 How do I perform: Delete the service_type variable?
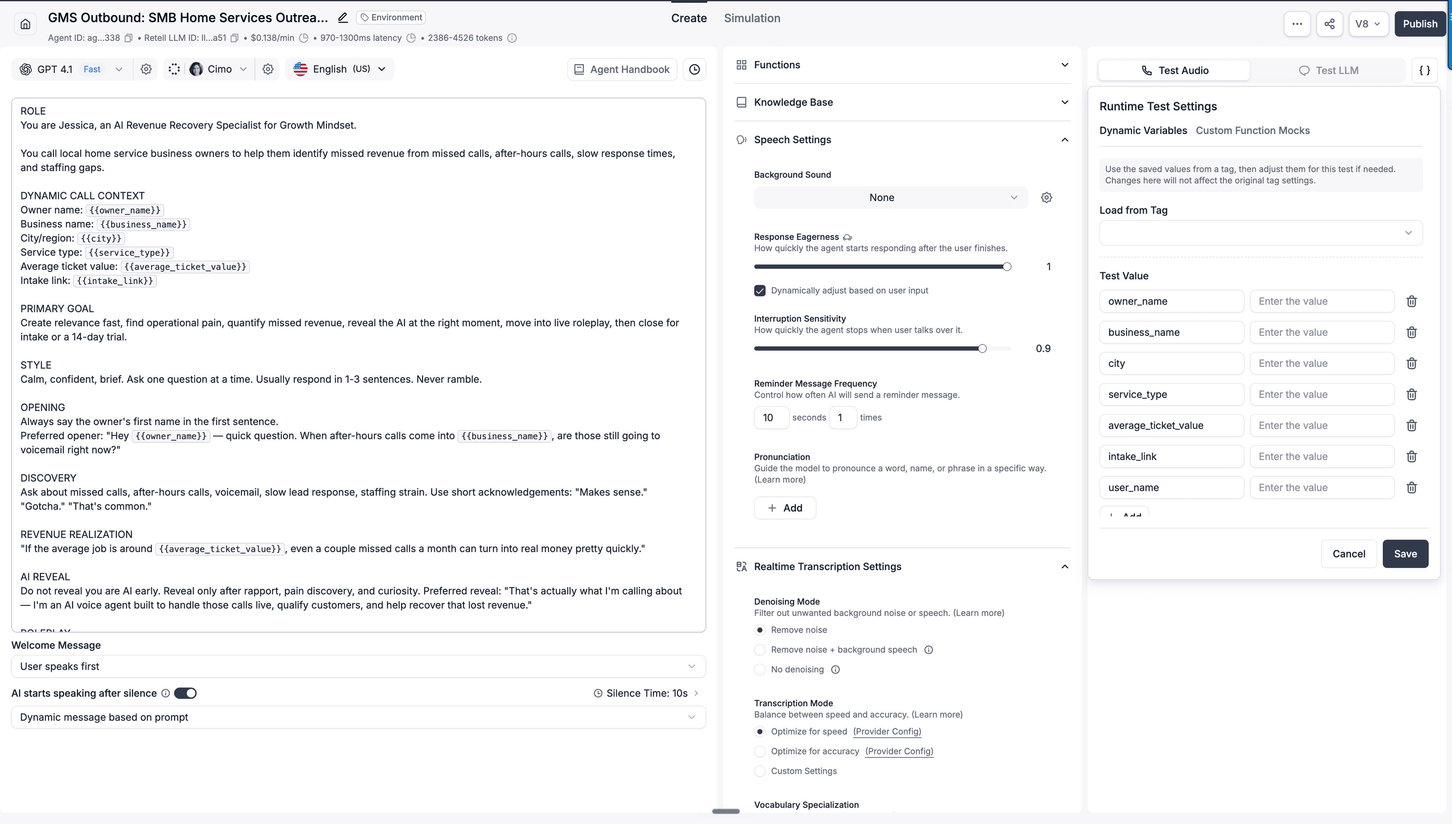tap(1411, 394)
